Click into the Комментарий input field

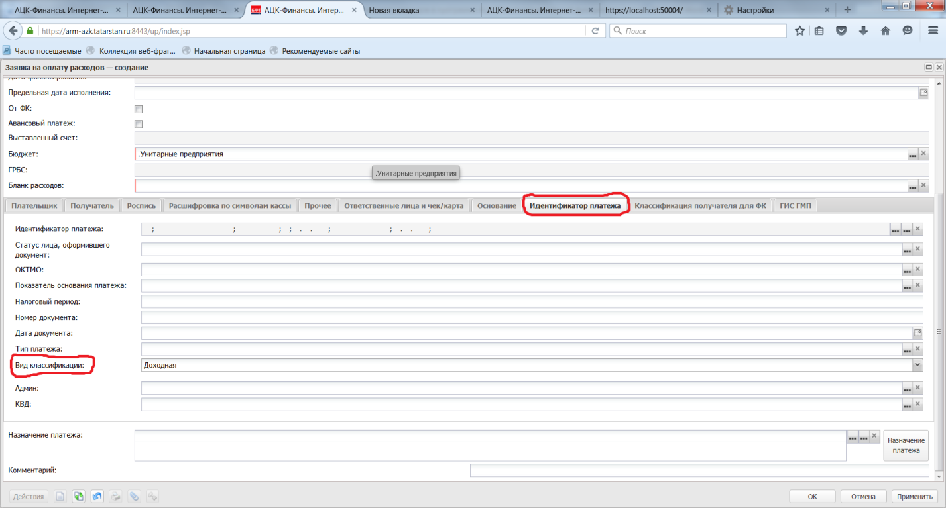click(699, 470)
